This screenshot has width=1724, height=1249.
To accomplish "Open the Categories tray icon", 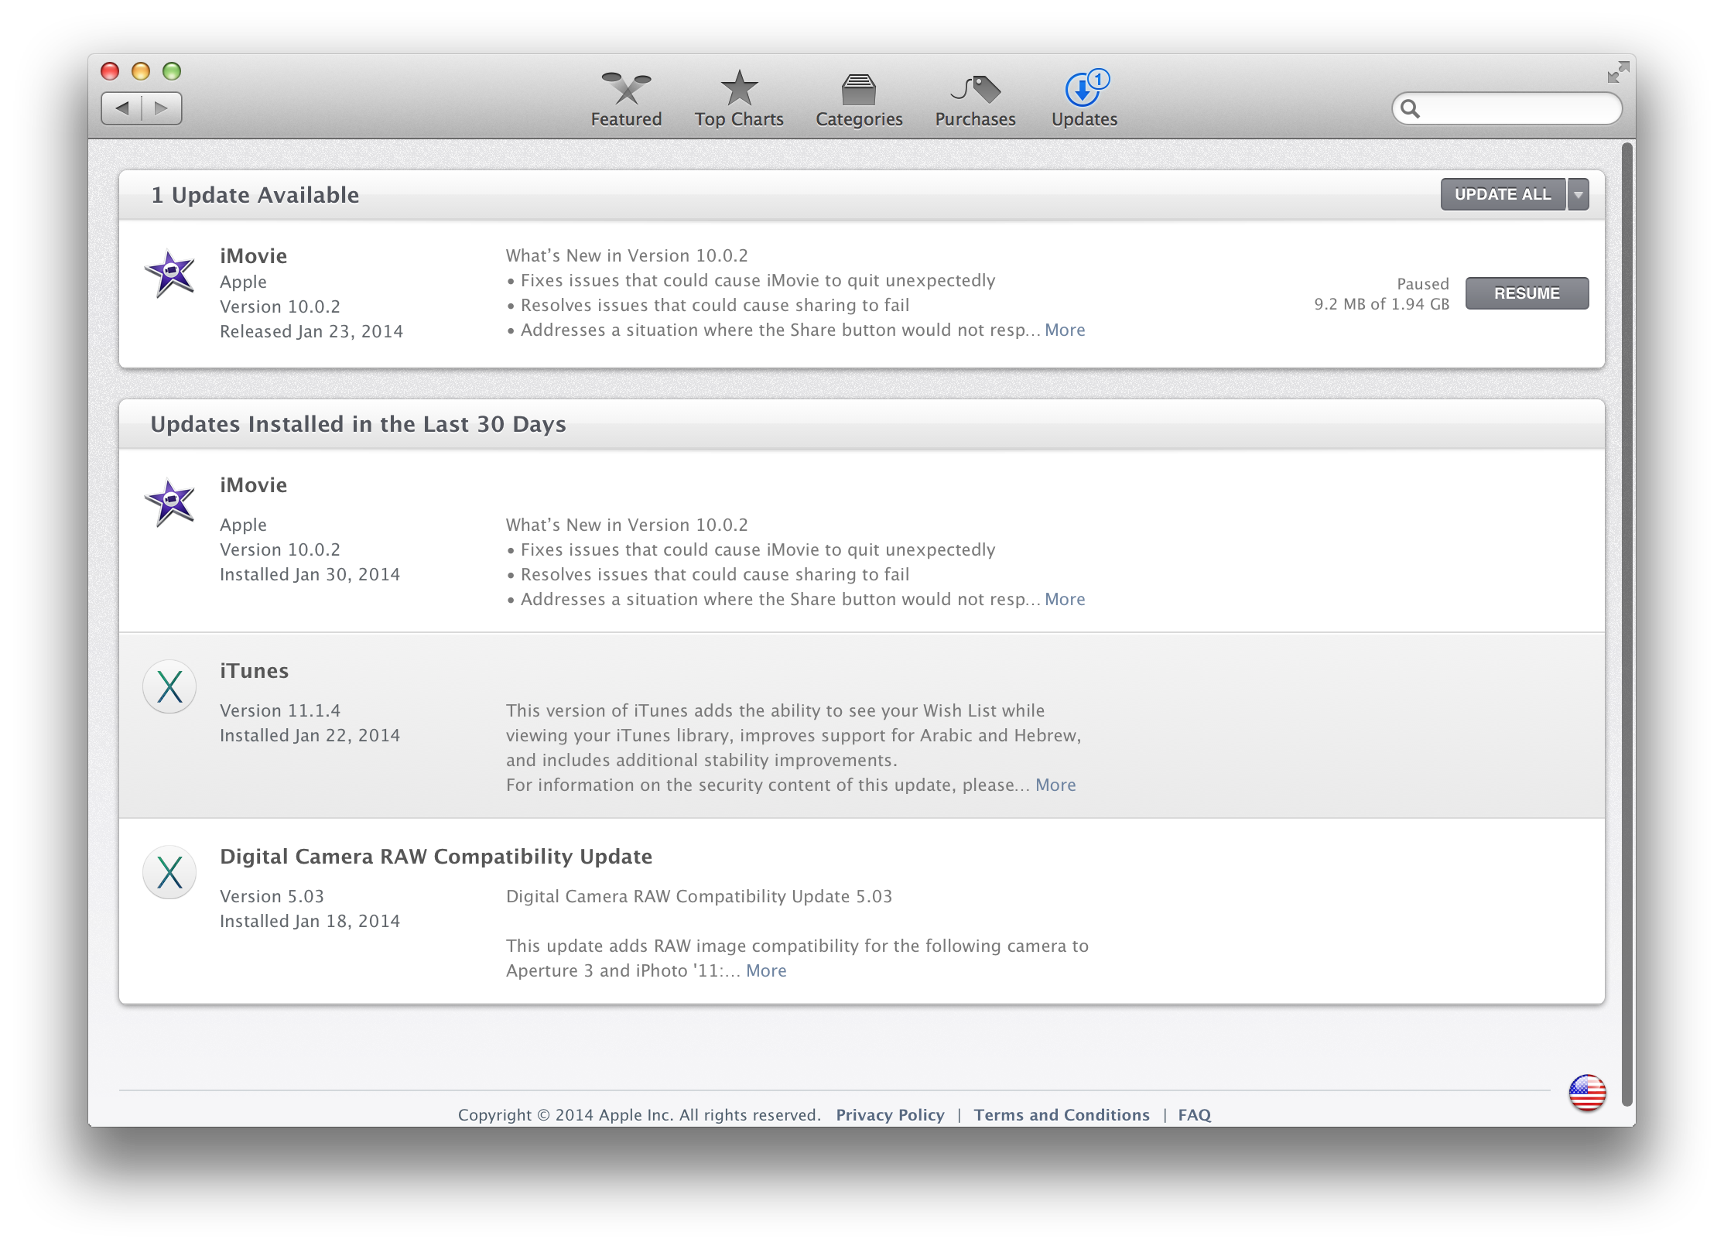I will (x=858, y=89).
